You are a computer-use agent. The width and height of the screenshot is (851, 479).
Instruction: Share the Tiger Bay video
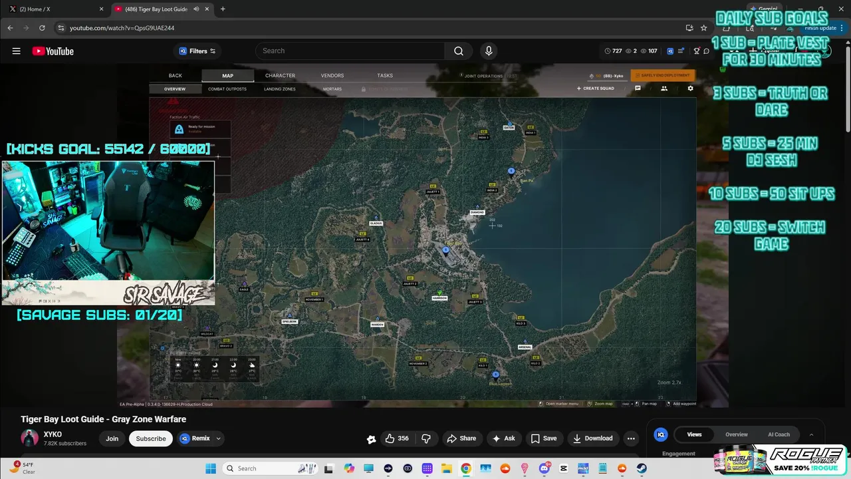pos(461,438)
